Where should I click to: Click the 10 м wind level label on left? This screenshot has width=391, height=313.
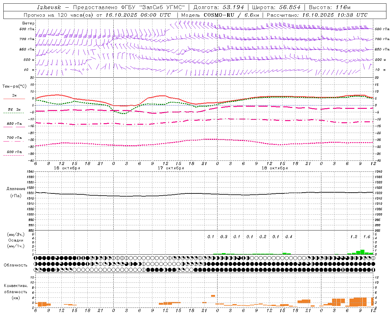pos(30,70)
